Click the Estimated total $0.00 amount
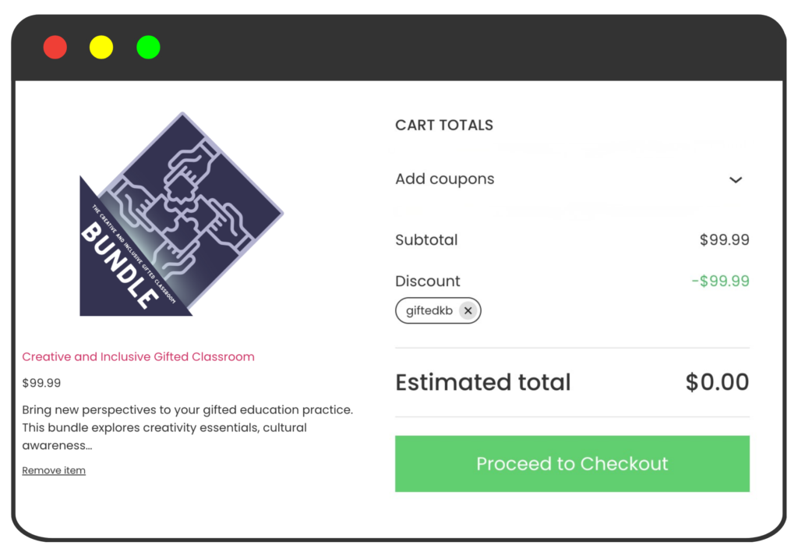The height and width of the screenshot is (549, 798). coord(717,382)
